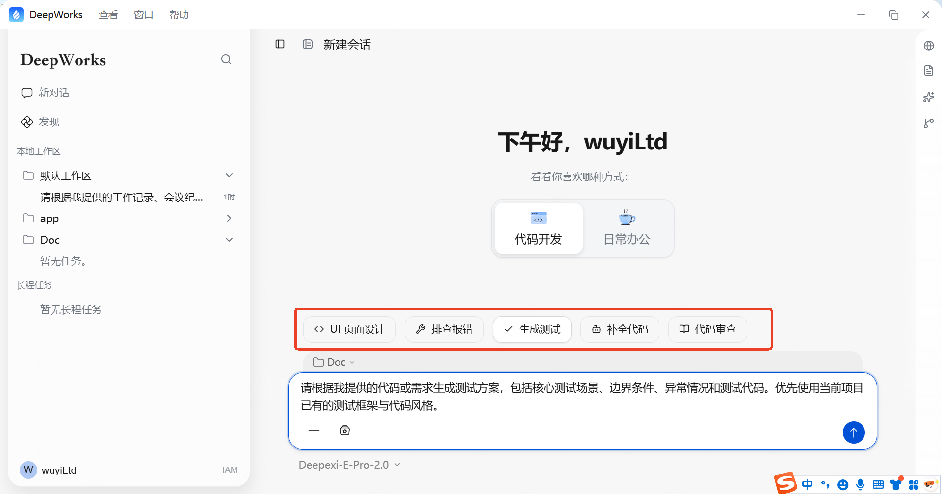942x494 pixels.
Task: Click the Sogou emoji face icon
Action: point(843,485)
